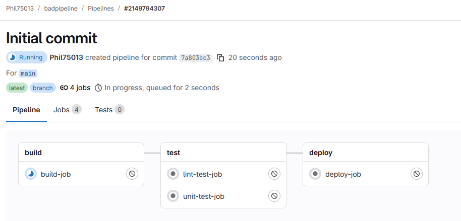Open the build-job details

(55, 174)
